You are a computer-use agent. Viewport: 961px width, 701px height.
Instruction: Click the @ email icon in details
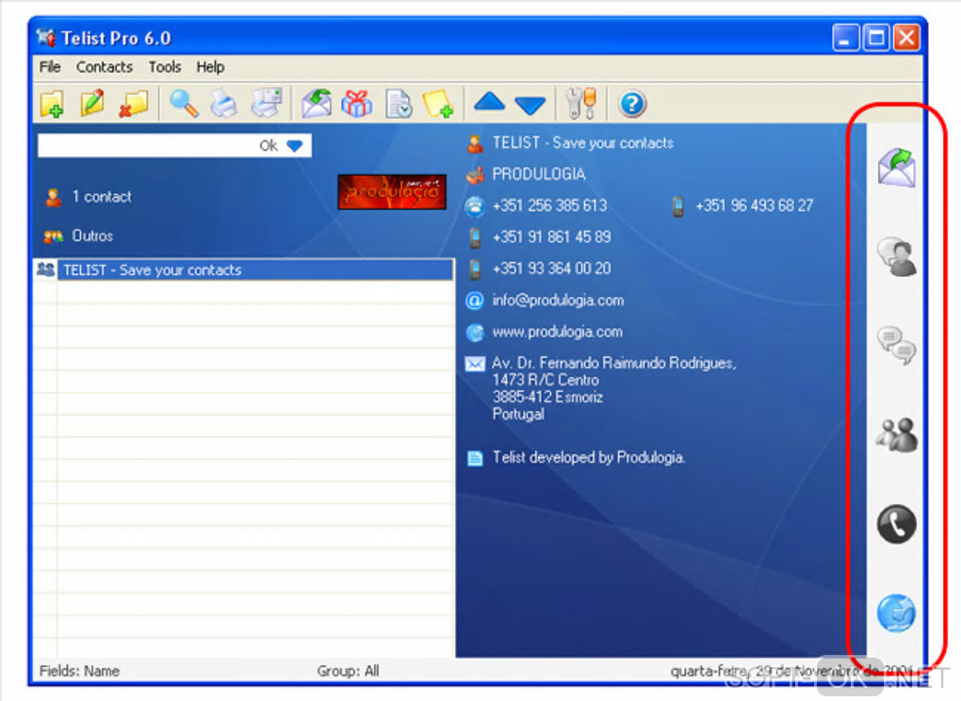474,301
